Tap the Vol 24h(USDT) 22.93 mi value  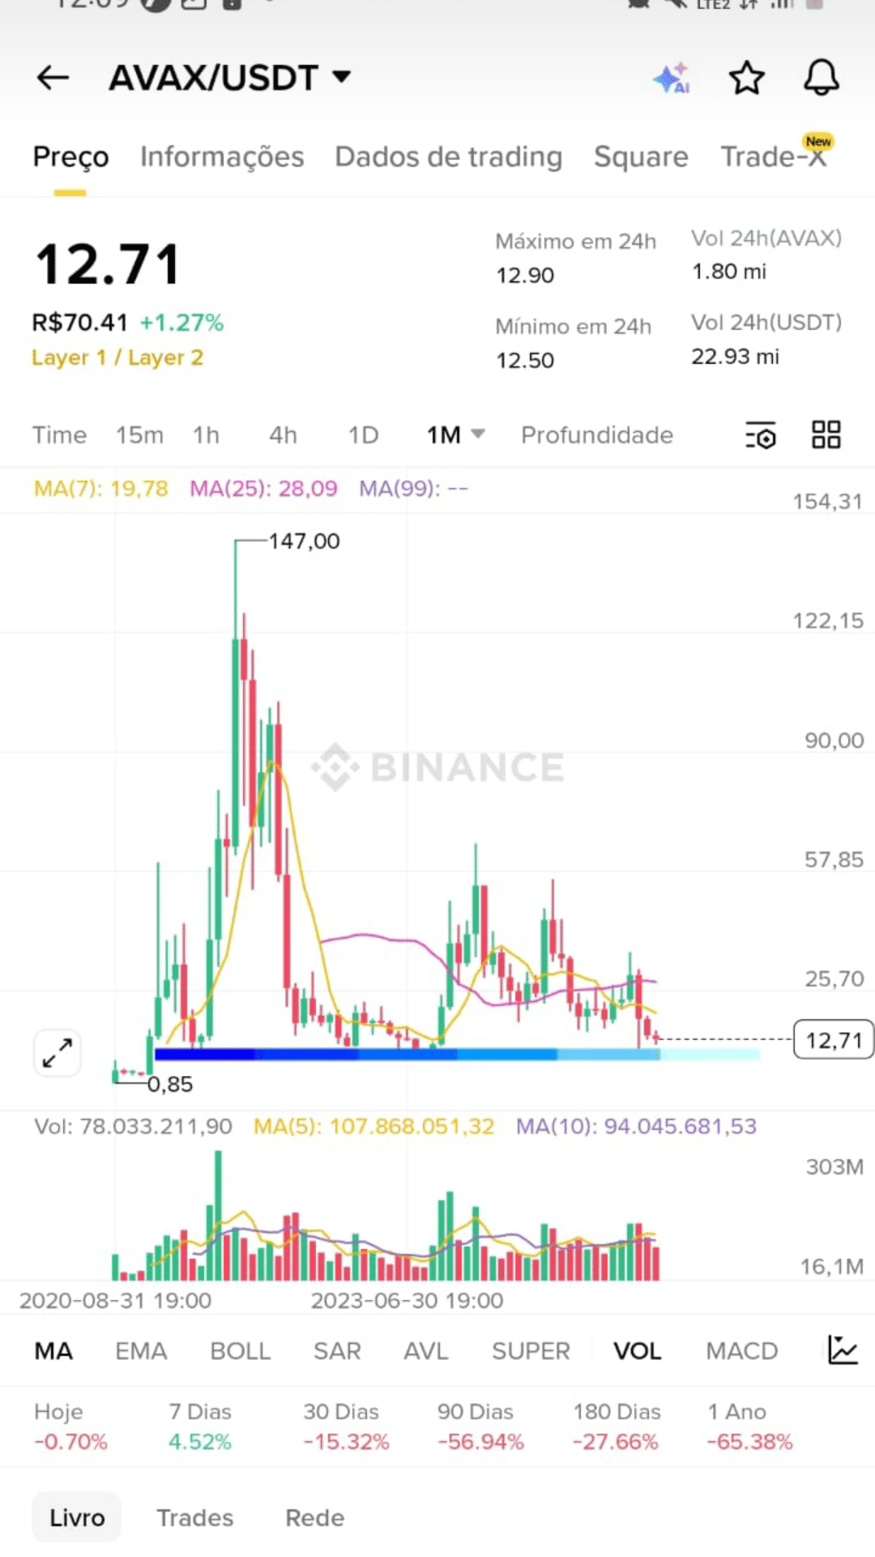click(x=735, y=357)
